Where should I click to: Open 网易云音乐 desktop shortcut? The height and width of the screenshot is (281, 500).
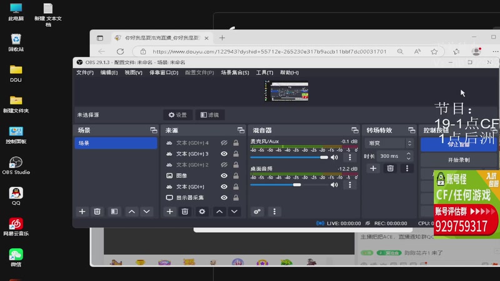[16, 227]
